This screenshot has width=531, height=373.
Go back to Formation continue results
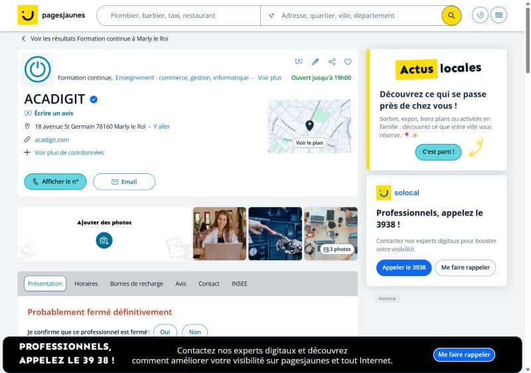99,38
